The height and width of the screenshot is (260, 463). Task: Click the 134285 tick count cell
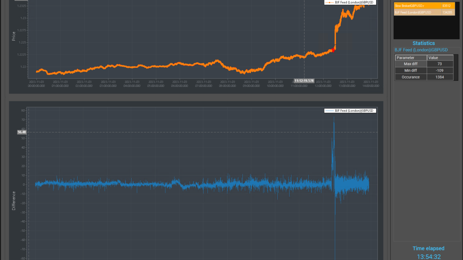click(x=447, y=12)
